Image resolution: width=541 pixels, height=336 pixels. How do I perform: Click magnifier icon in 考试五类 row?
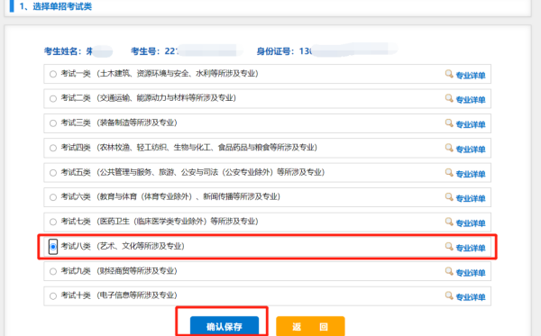[449, 172]
